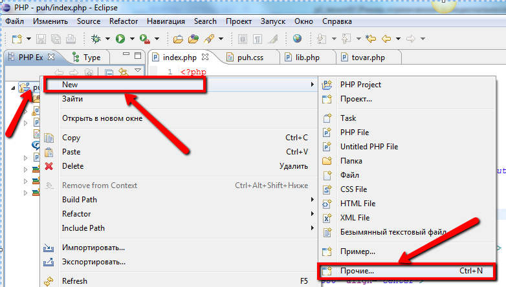Close the index.php editor tab
Viewport: 506px width, 287px height.
pyautogui.click(x=205, y=57)
